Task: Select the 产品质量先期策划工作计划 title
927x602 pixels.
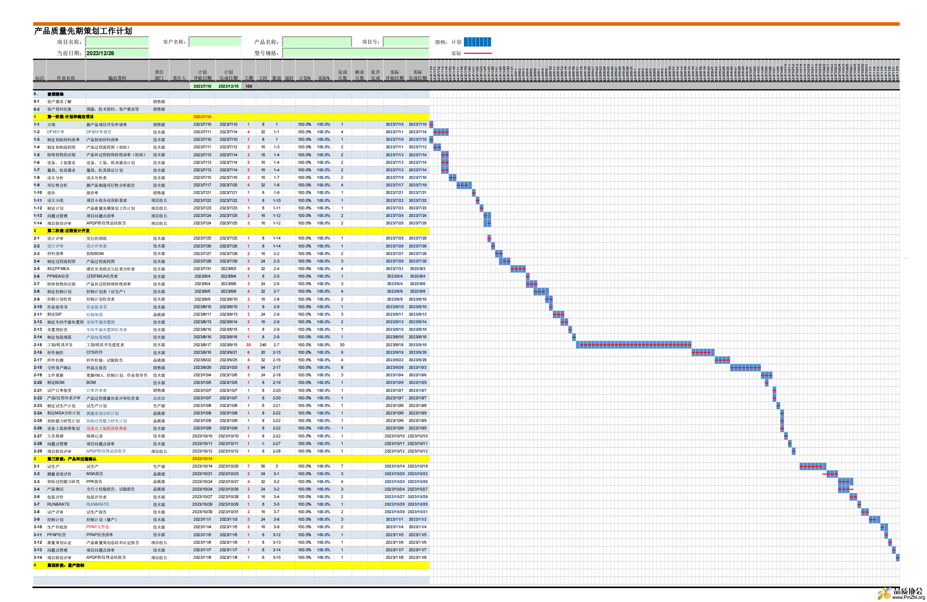Action: click(x=83, y=31)
